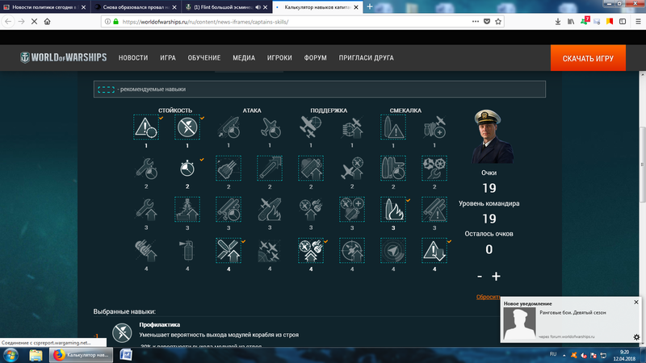
Task: Select the radio location radar skill
Action: (x=393, y=251)
